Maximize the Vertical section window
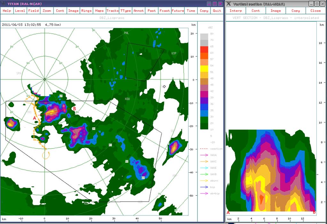 tap(317, 4)
